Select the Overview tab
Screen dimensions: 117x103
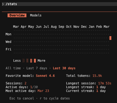pyautogui.click(x=17, y=15)
